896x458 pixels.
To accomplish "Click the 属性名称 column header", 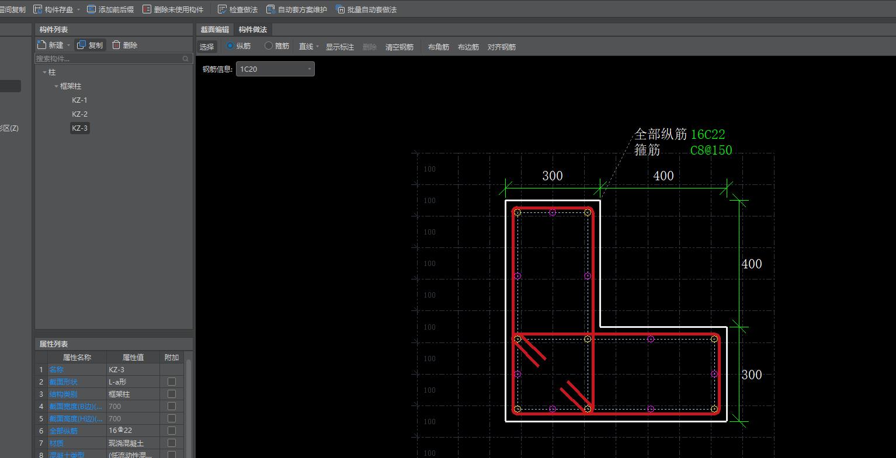I will tap(77, 357).
